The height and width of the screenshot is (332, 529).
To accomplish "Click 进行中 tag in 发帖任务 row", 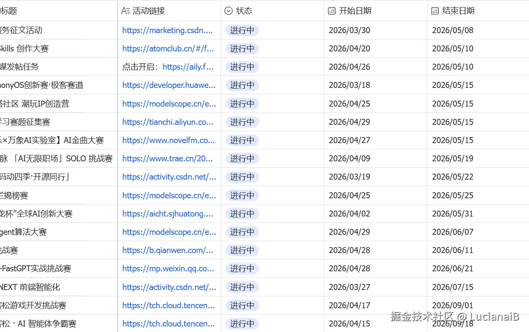I will 242,67.
